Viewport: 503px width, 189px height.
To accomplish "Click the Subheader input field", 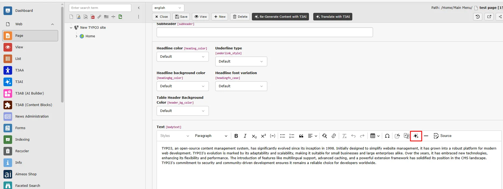I will tap(265, 32).
